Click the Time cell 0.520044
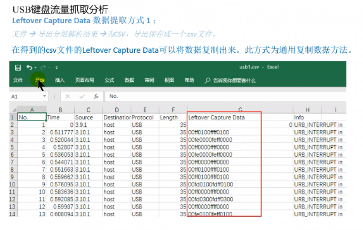363x230 pixels. [x=60, y=140]
